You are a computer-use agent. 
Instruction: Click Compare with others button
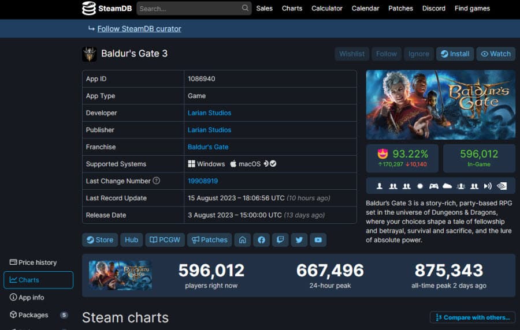pyautogui.click(x=473, y=317)
